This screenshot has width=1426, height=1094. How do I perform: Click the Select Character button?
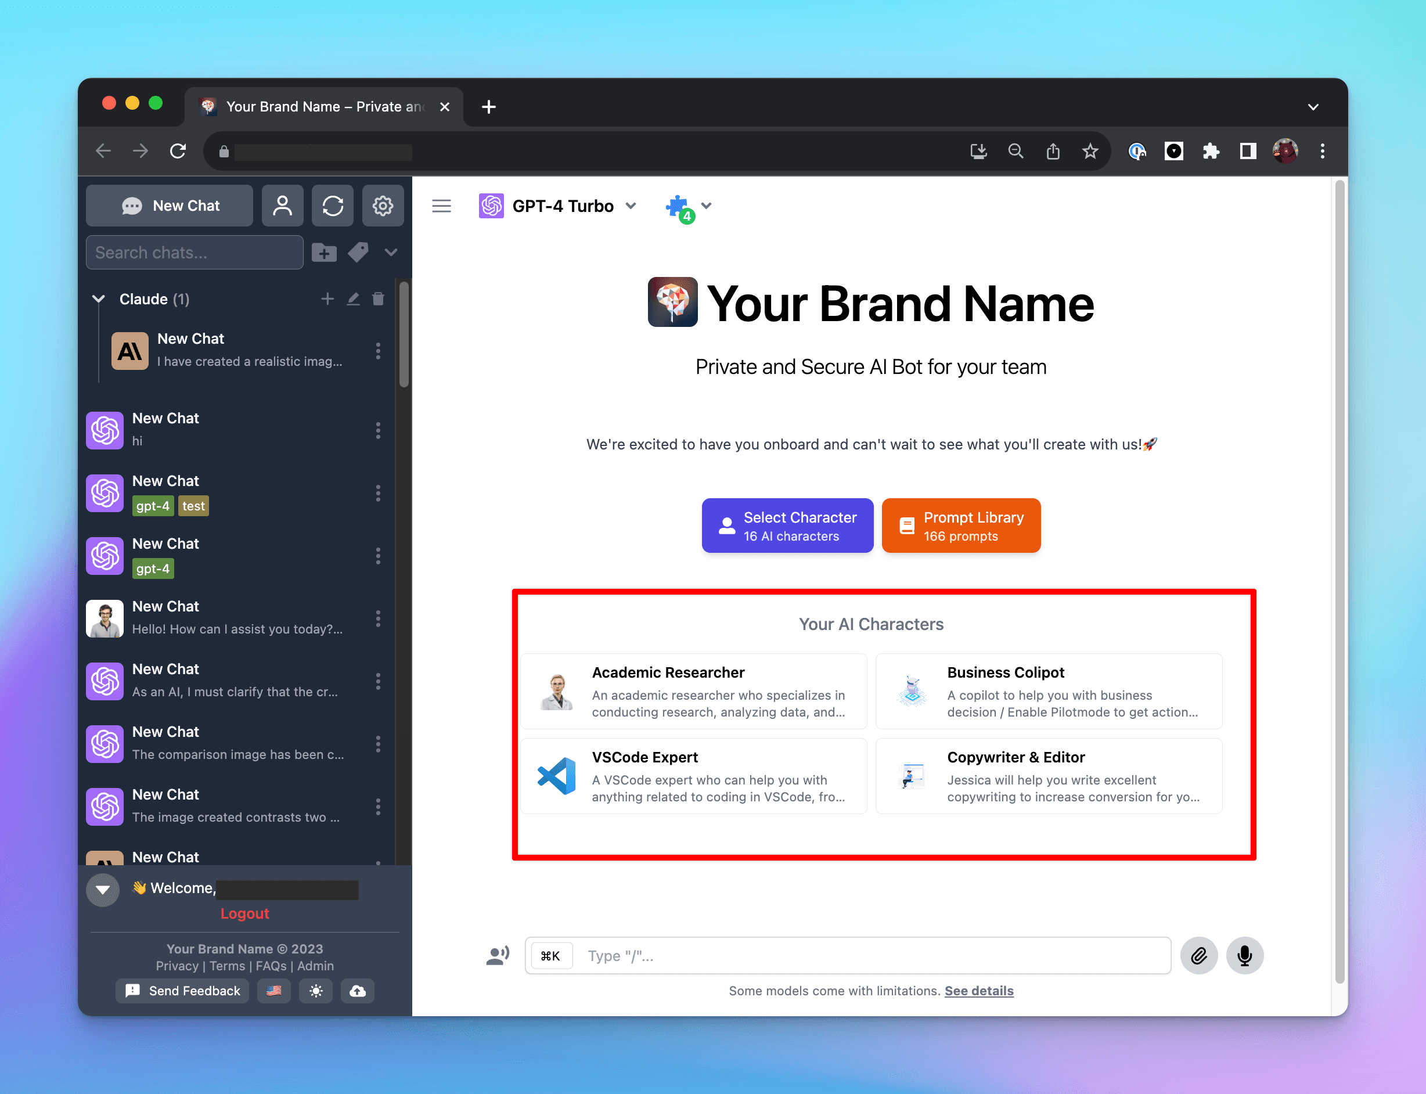(x=787, y=526)
